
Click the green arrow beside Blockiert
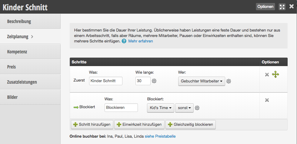point(76,107)
